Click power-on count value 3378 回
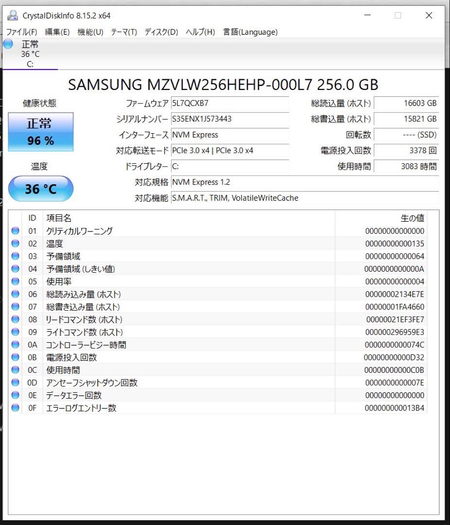The width and height of the screenshot is (450, 525). (x=406, y=150)
